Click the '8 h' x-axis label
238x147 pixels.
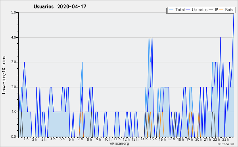click(x=89, y=139)
